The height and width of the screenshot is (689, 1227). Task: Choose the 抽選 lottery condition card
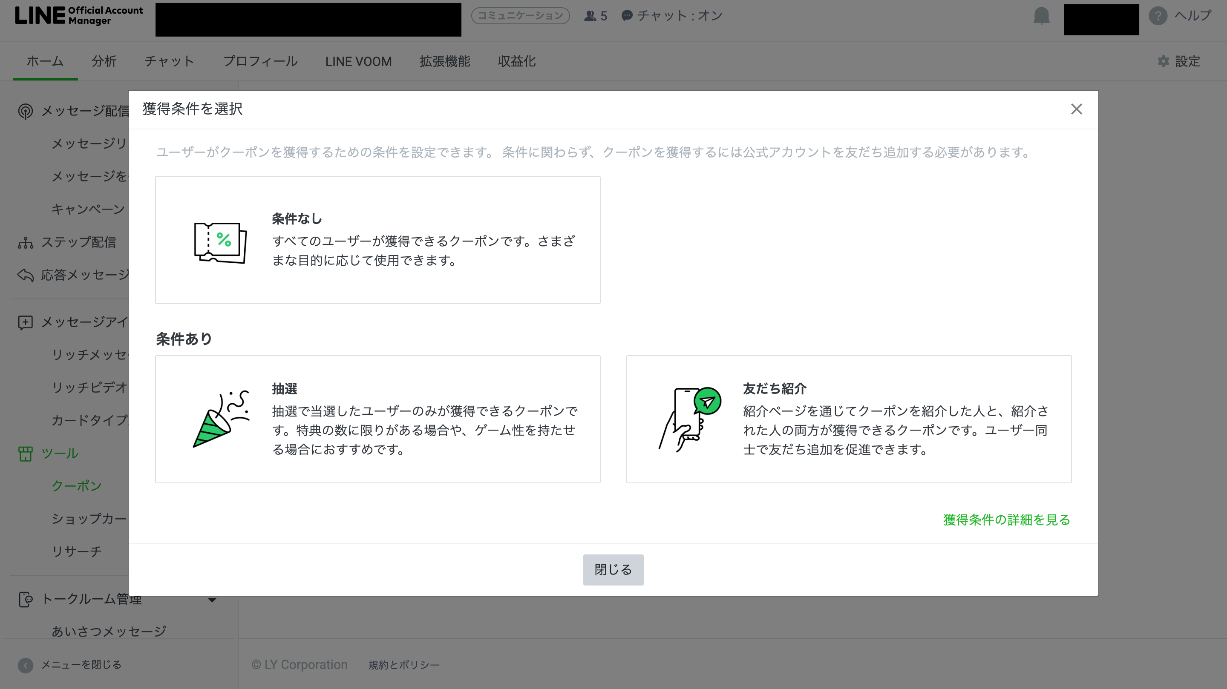pyautogui.click(x=377, y=419)
